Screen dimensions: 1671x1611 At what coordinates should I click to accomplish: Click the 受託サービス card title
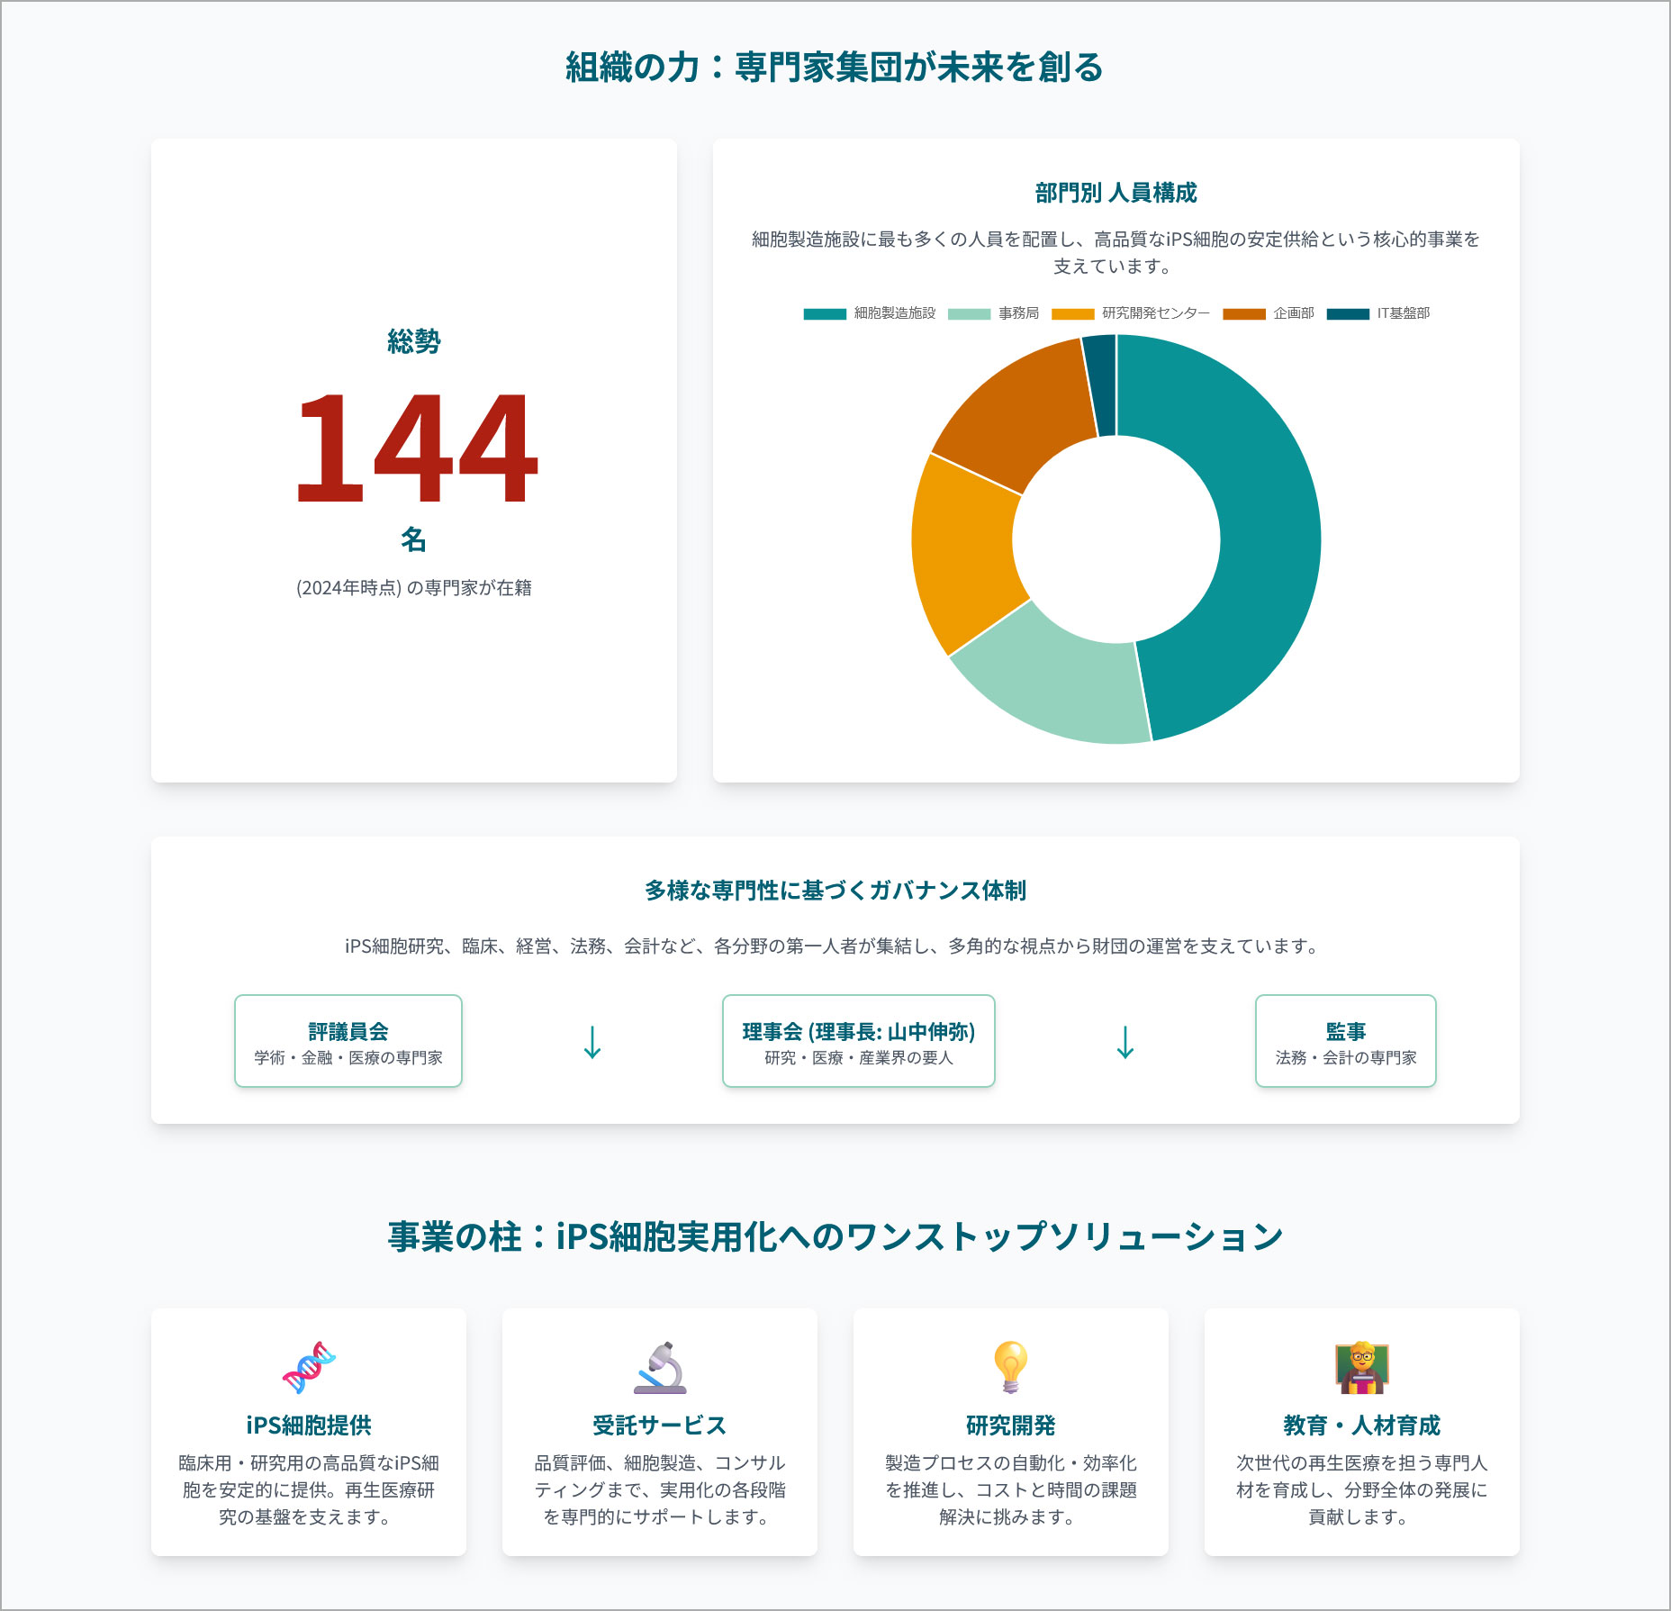(660, 1425)
